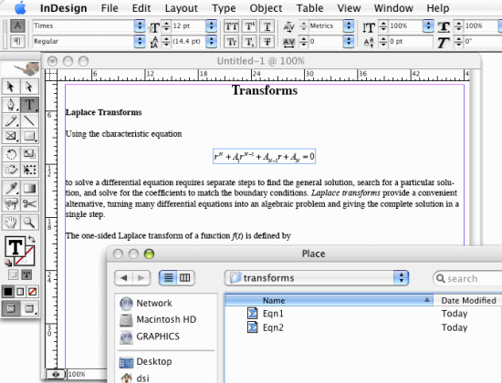This screenshot has height=383, width=502.
Task: Open the vertical scale 100% dropdown
Action: [x=428, y=26]
